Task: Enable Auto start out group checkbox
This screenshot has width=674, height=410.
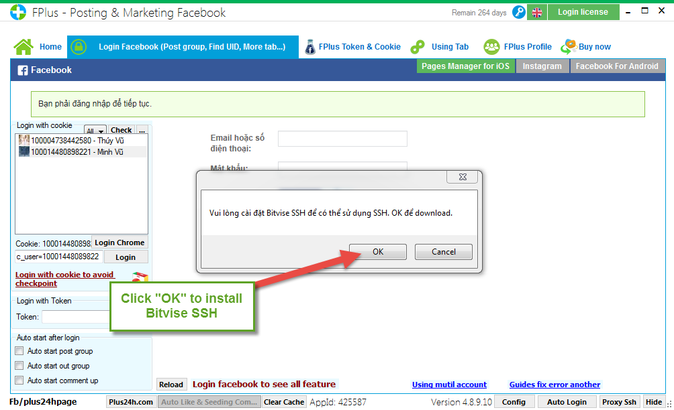Action: (x=19, y=365)
